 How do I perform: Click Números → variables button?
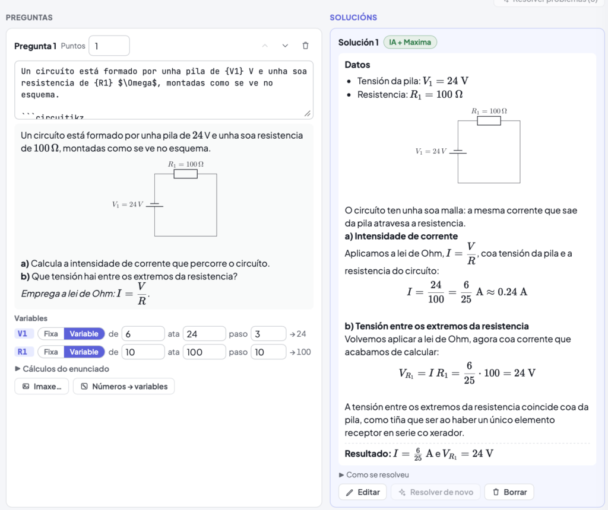[123, 387]
